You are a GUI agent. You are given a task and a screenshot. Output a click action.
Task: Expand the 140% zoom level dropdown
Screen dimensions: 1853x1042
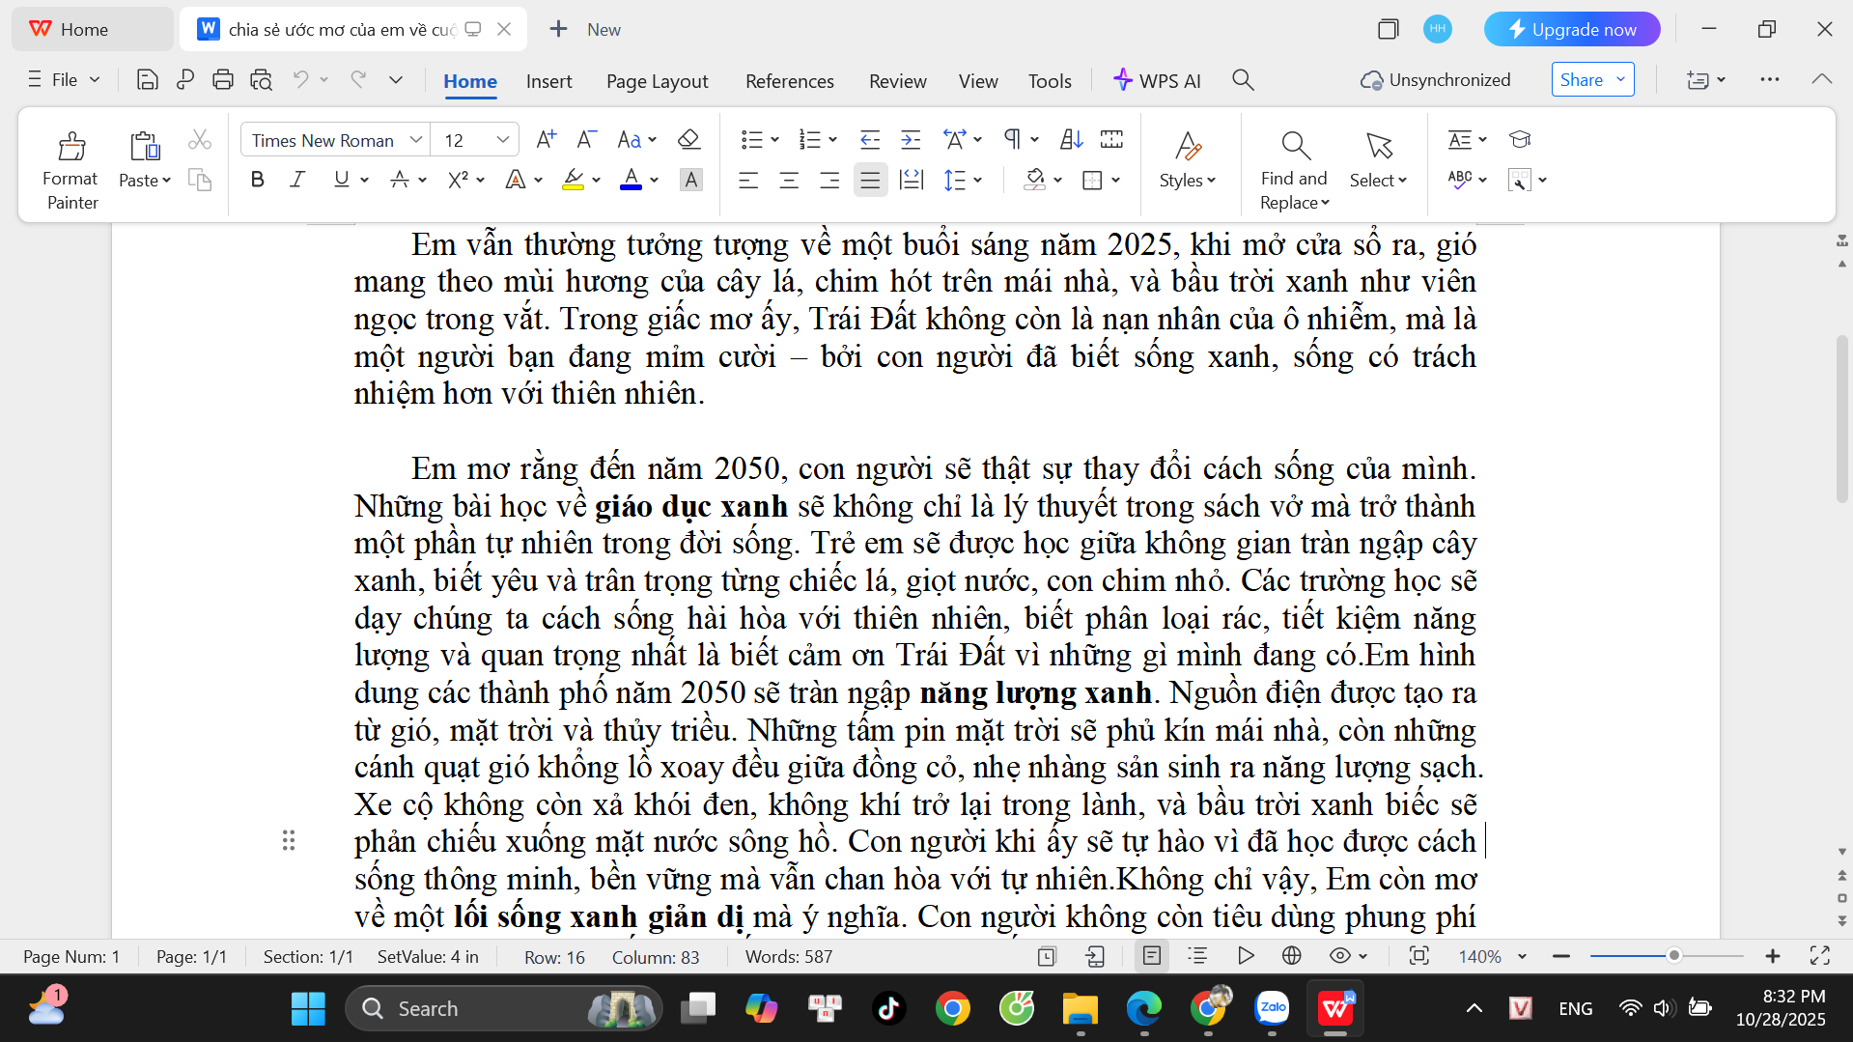pos(1523,956)
